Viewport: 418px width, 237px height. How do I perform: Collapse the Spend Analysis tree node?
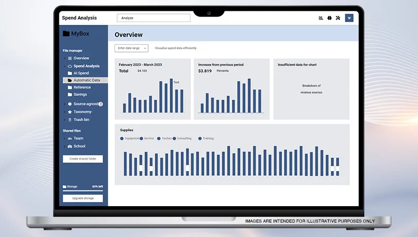65,66
